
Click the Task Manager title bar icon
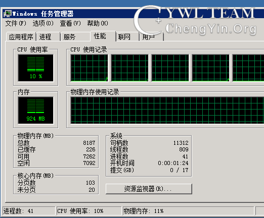coord(8,14)
